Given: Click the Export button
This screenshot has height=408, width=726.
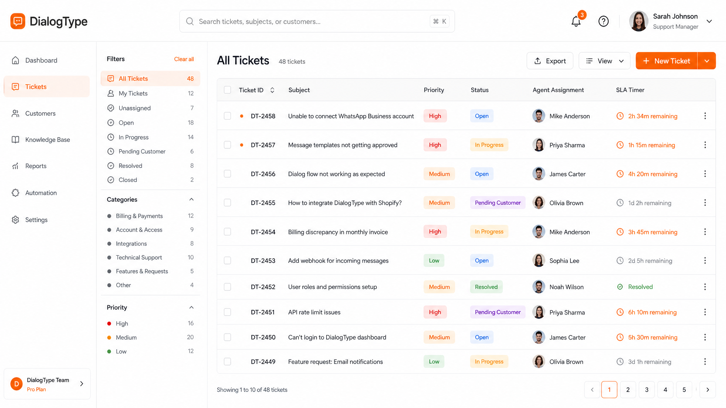Looking at the screenshot, I should (x=550, y=61).
